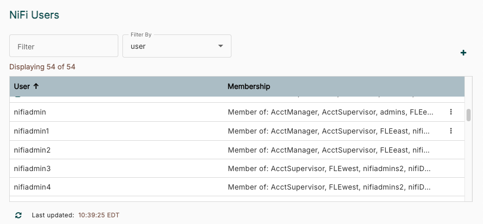The width and height of the screenshot is (483, 224).
Task: Open the three-dot menu for nifiadmin1
Action: tap(451, 131)
